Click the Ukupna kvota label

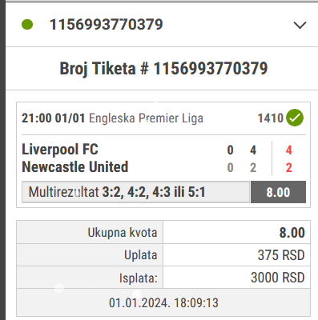click(123, 233)
